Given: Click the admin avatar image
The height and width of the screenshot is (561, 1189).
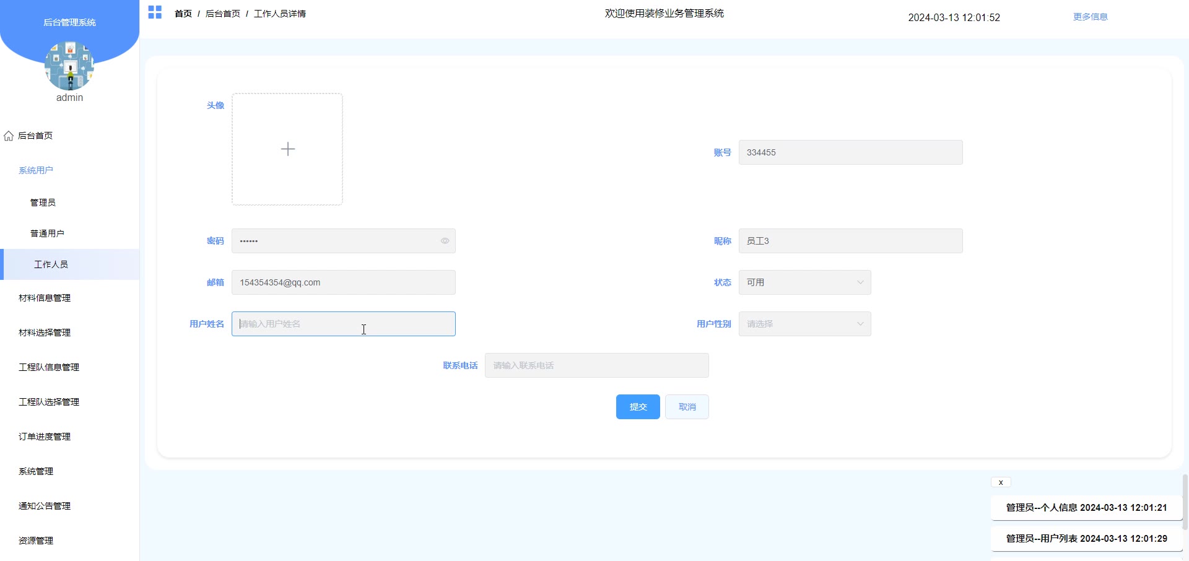Looking at the screenshot, I should tap(69, 66).
